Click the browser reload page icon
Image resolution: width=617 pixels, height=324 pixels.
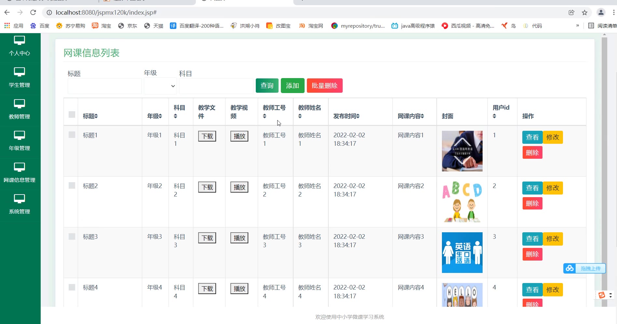(x=33, y=12)
